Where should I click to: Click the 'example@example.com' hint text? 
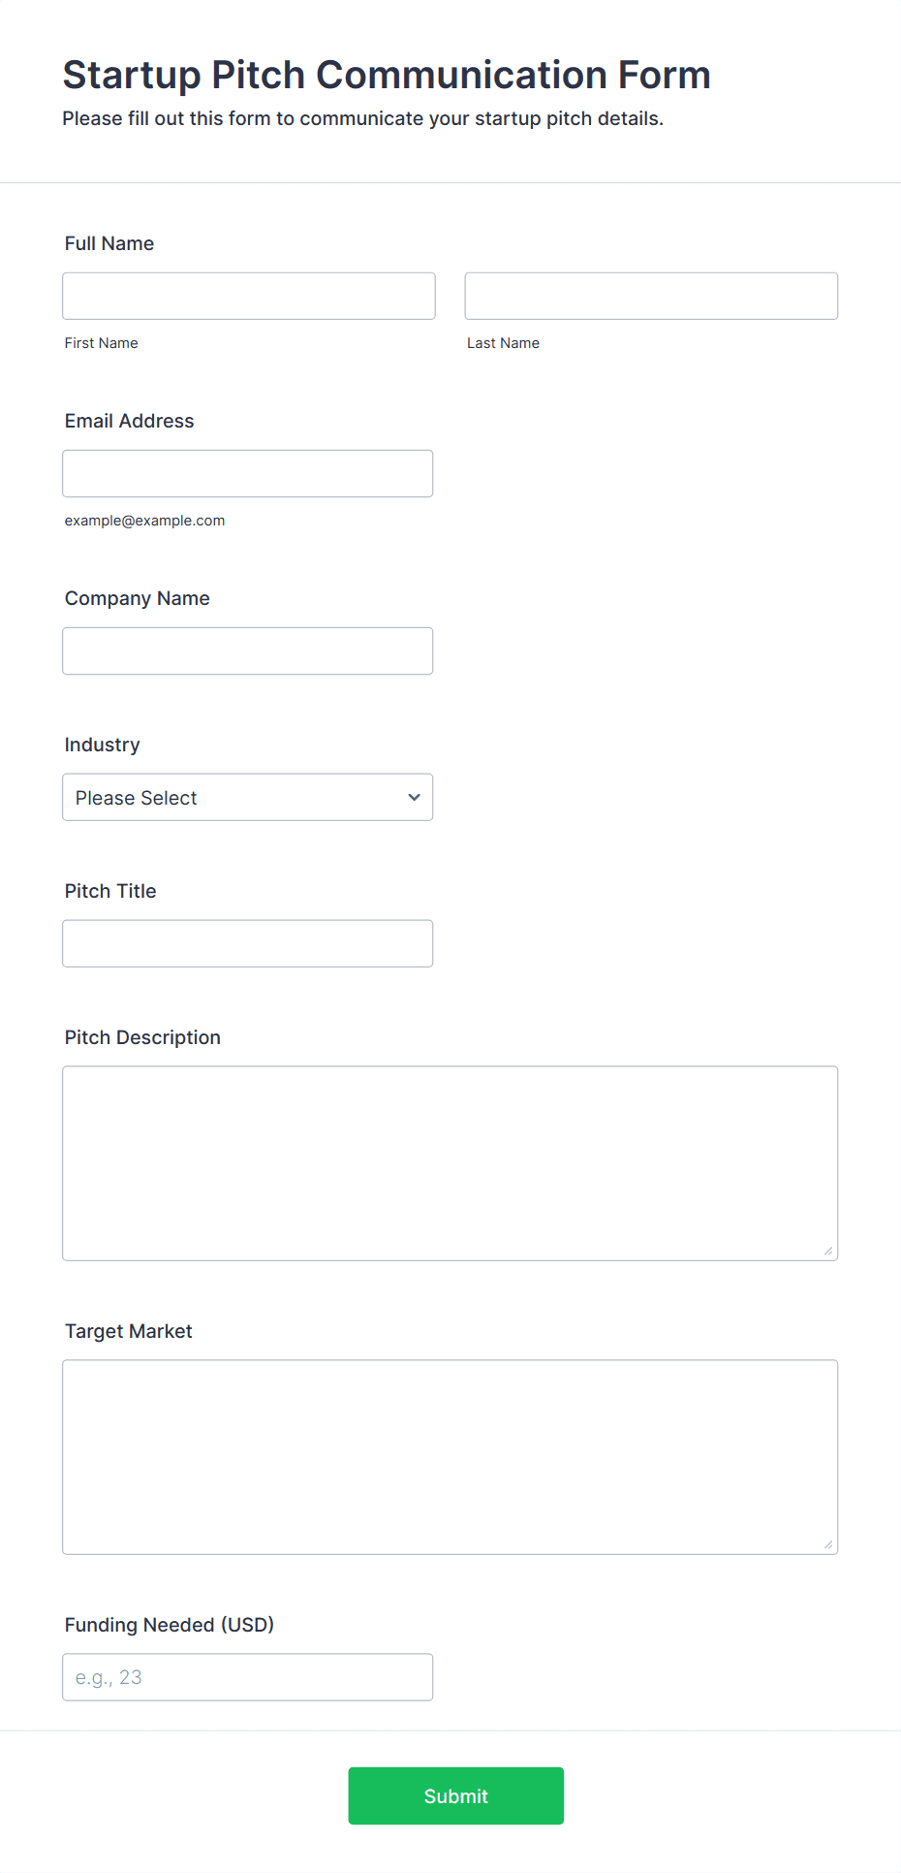(x=145, y=521)
